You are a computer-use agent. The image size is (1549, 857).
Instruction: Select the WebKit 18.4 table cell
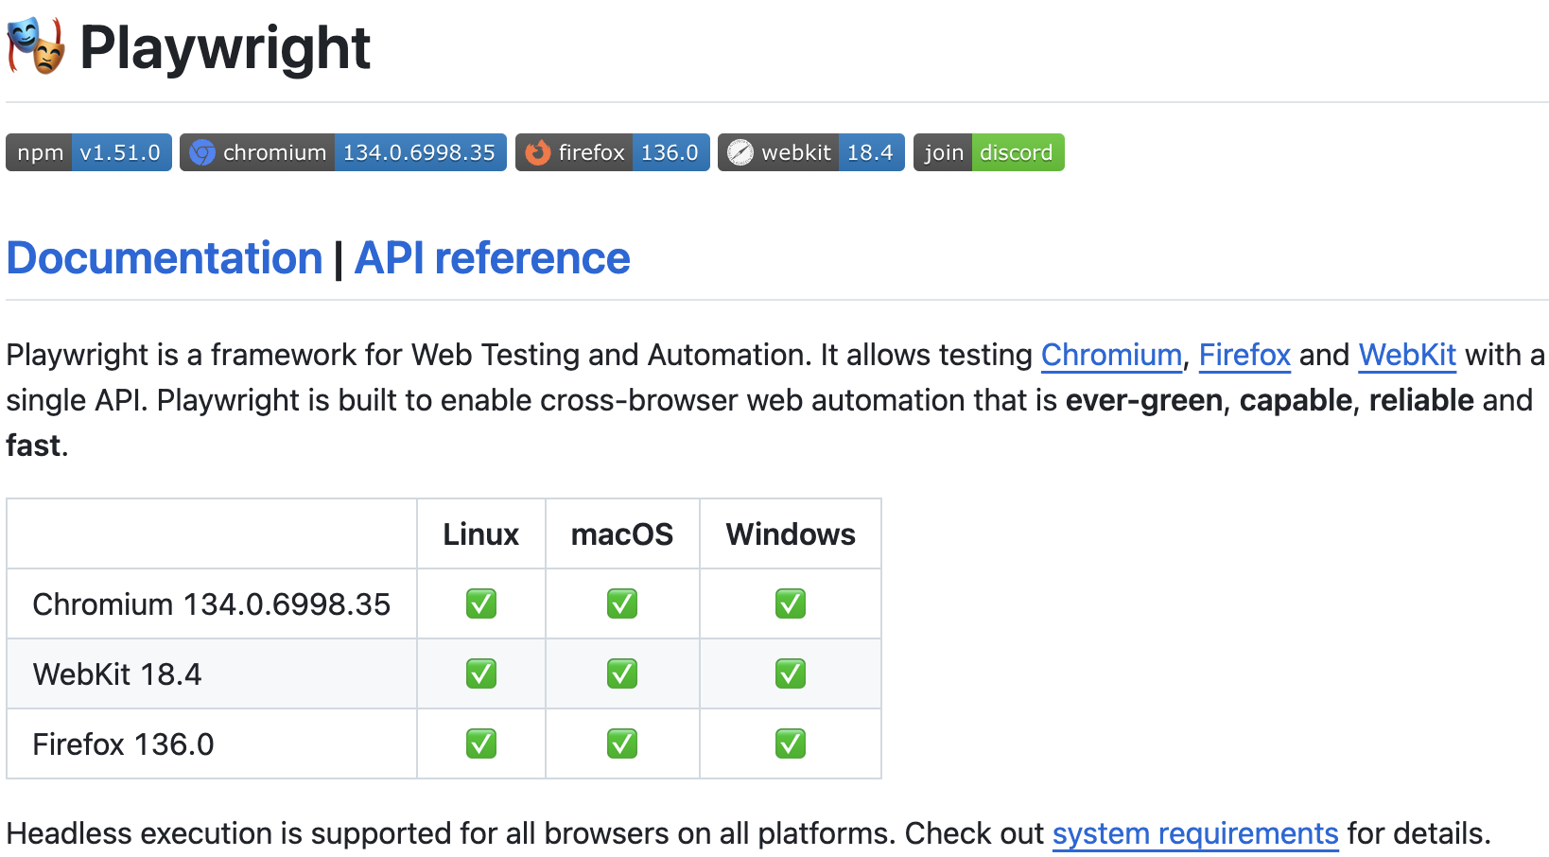point(212,674)
